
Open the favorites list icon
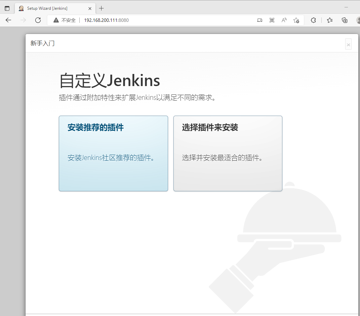[330, 20]
